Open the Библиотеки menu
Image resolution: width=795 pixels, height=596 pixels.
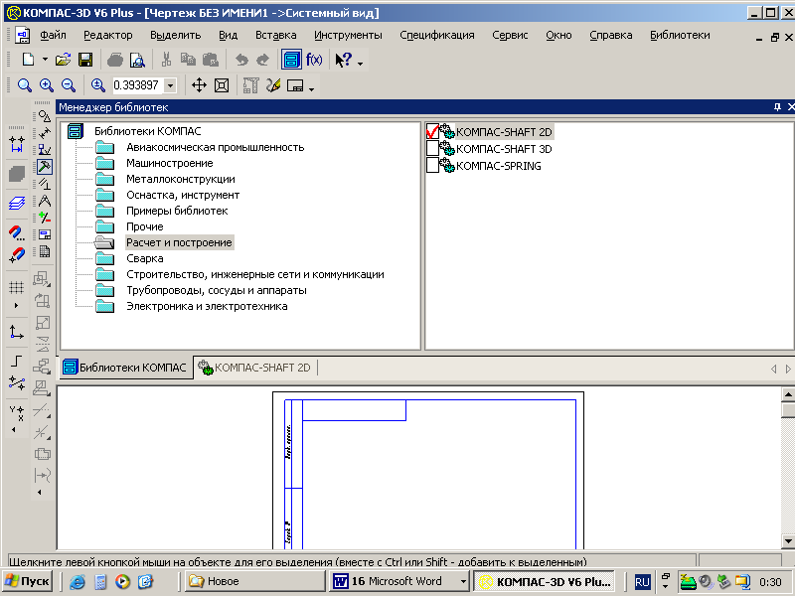(x=680, y=35)
